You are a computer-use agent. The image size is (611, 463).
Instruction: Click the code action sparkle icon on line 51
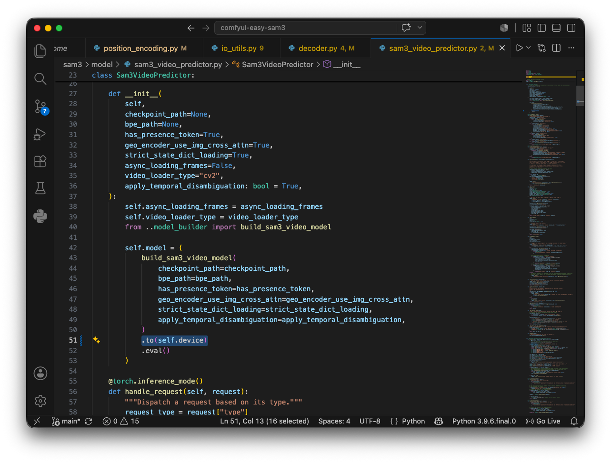pyautogui.click(x=96, y=340)
